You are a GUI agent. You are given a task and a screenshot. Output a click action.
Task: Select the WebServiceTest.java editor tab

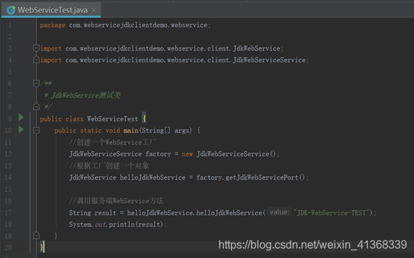click(x=51, y=10)
